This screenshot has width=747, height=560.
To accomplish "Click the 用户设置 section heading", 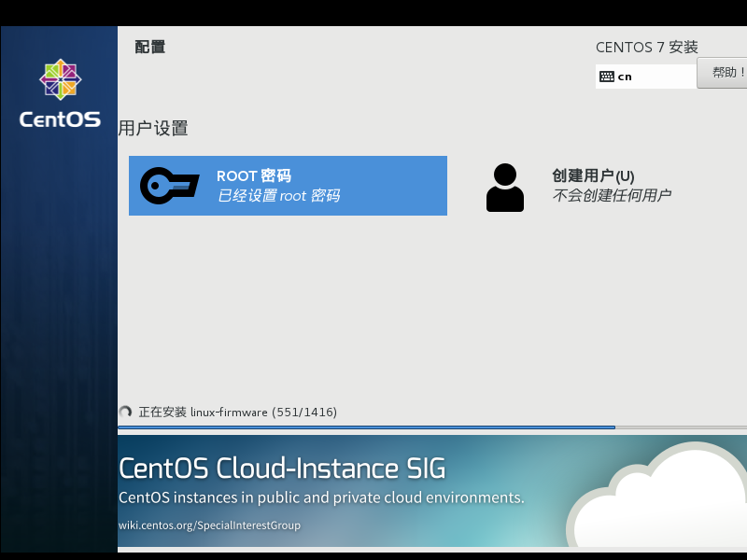I will click(153, 129).
